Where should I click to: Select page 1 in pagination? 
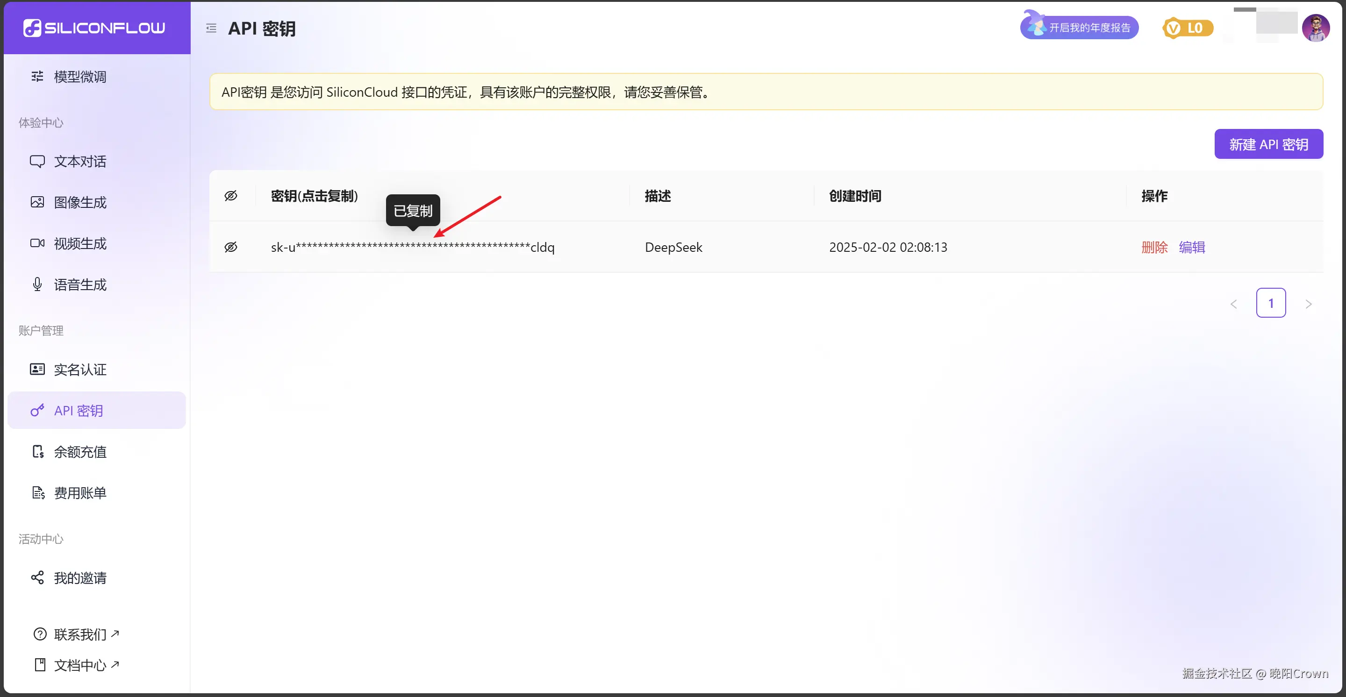[x=1271, y=303]
